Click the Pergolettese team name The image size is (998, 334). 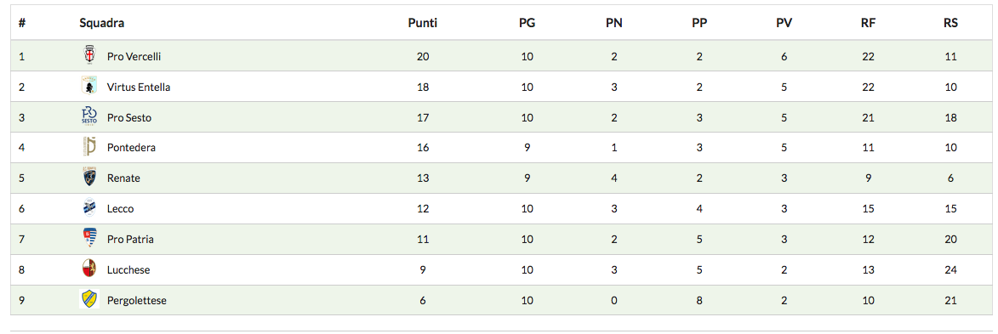tap(137, 300)
